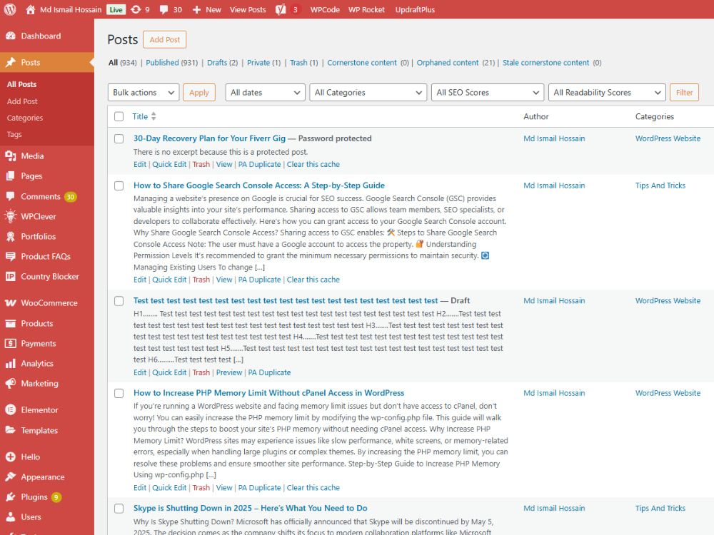The height and width of the screenshot is (535, 714).
Task: Click the Payments dollar icon
Action: coord(11,344)
